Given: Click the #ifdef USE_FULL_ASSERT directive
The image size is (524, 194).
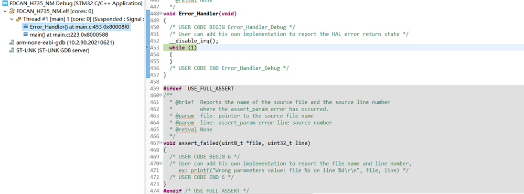Looking at the screenshot, I should tap(198, 89).
